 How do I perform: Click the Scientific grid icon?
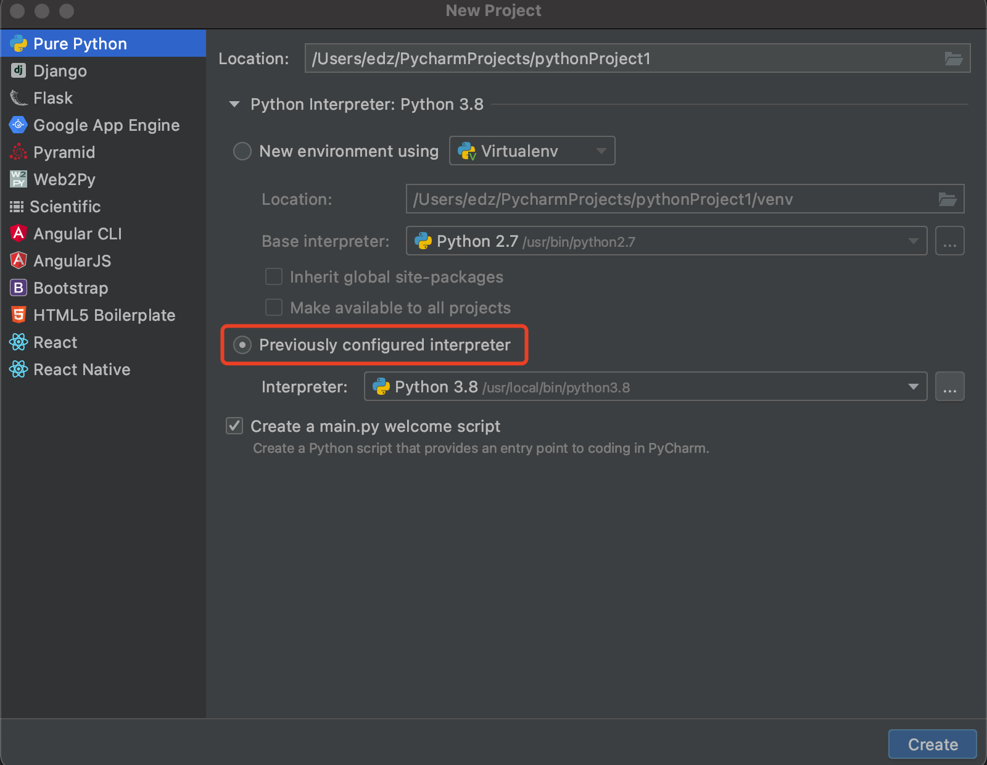tap(17, 207)
